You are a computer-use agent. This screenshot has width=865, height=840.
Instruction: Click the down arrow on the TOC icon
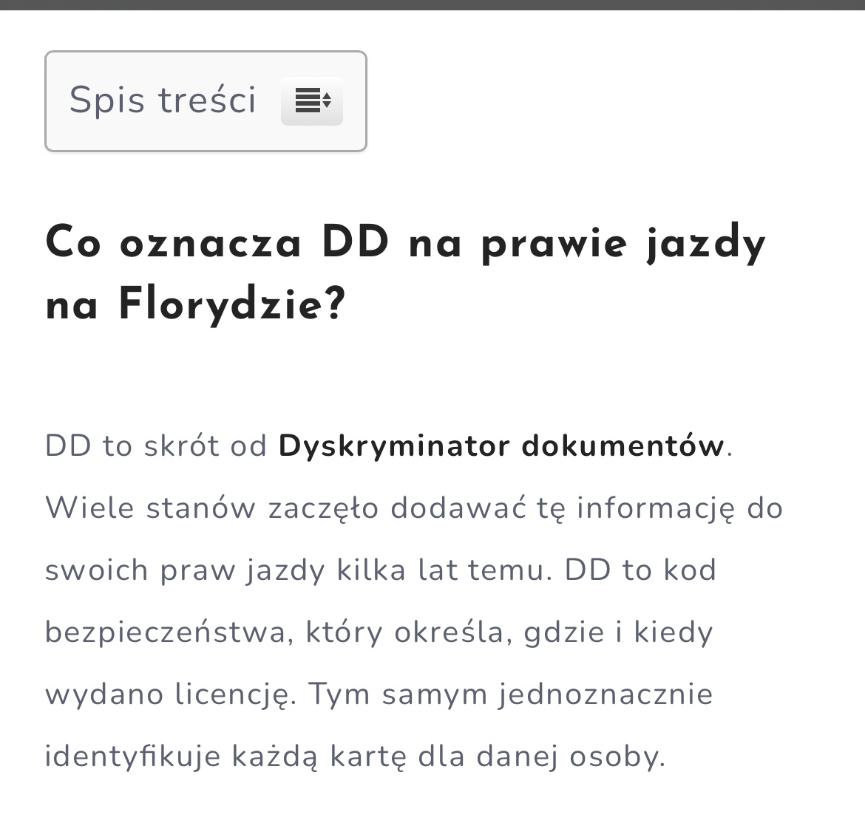tap(325, 105)
